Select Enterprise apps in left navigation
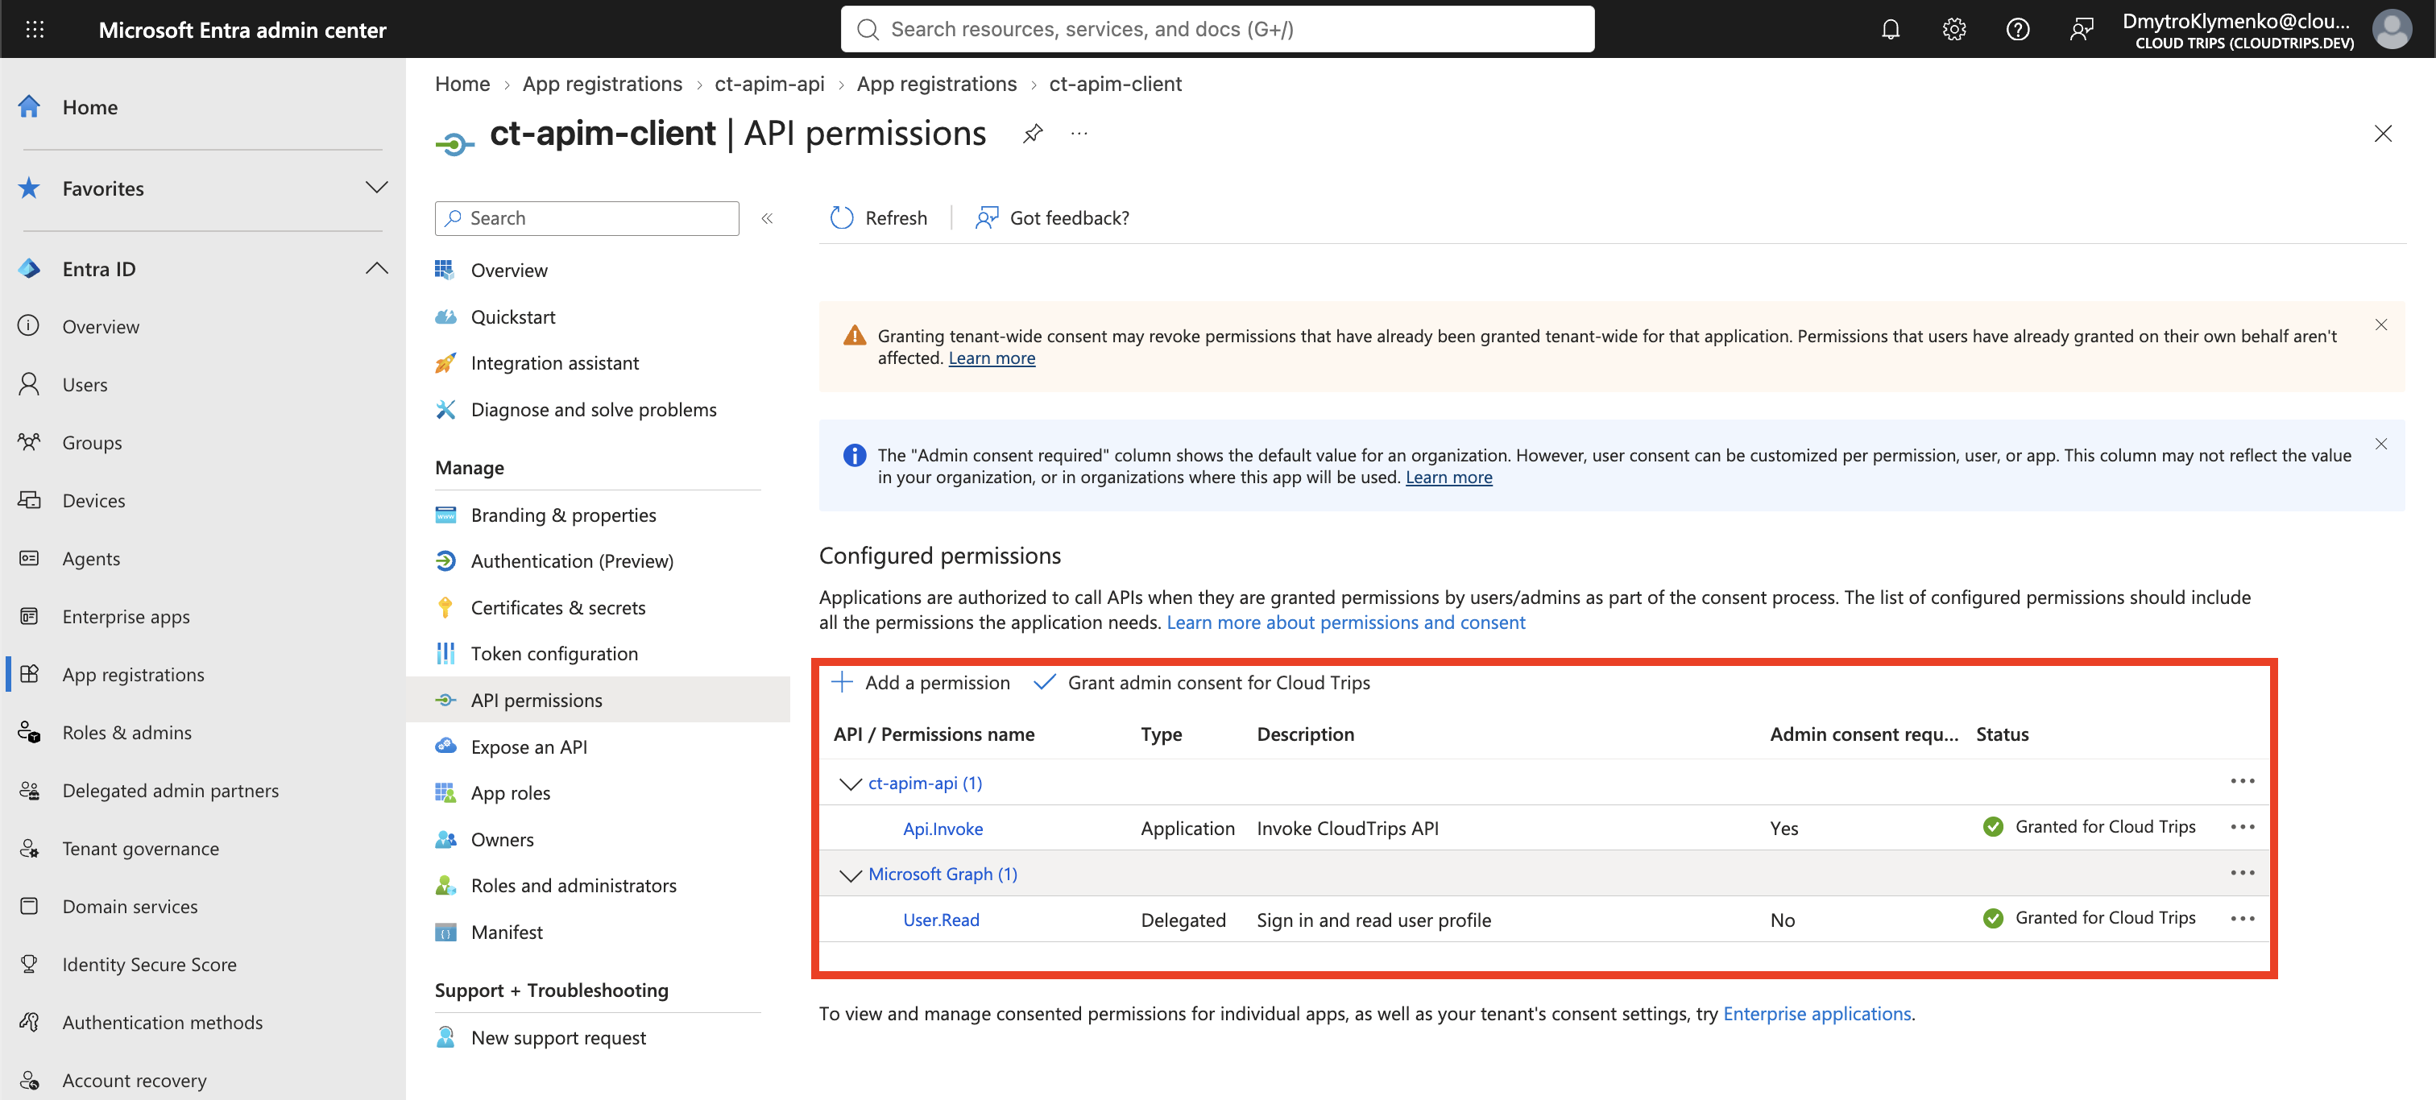This screenshot has height=1100, width=2436. [126, 616]
